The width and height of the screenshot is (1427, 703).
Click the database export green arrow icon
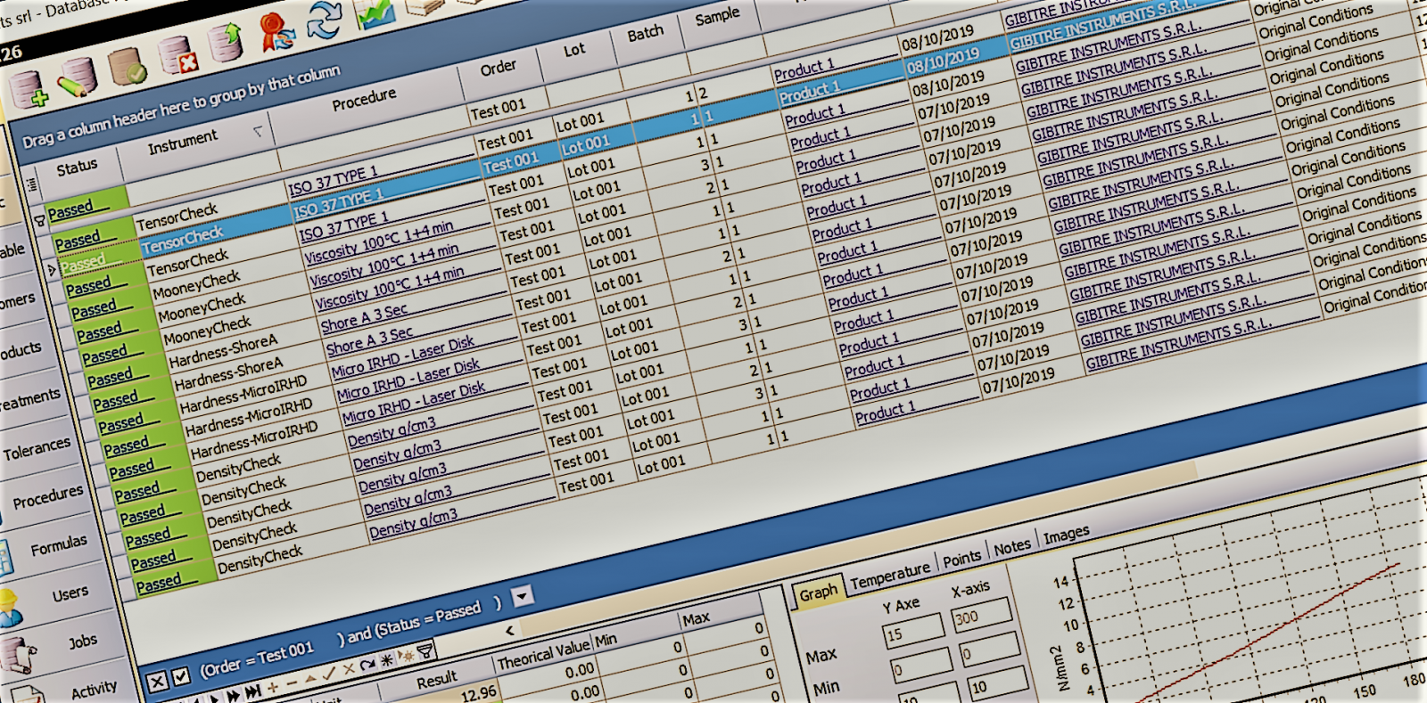coord(227,41)
